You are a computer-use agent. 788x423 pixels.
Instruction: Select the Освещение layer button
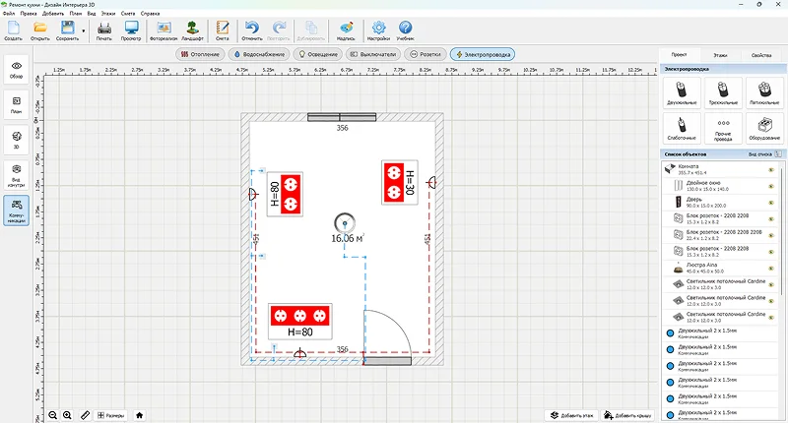(x=318, y=54)
